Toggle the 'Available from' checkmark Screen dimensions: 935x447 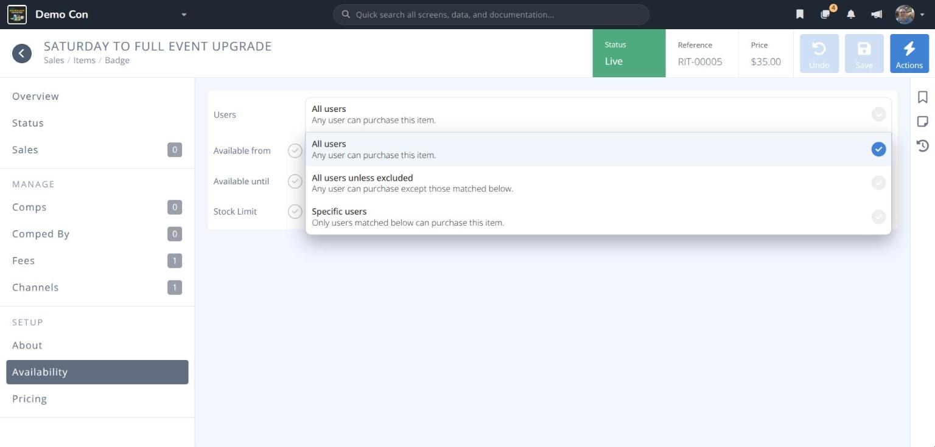tap(295, 151)
